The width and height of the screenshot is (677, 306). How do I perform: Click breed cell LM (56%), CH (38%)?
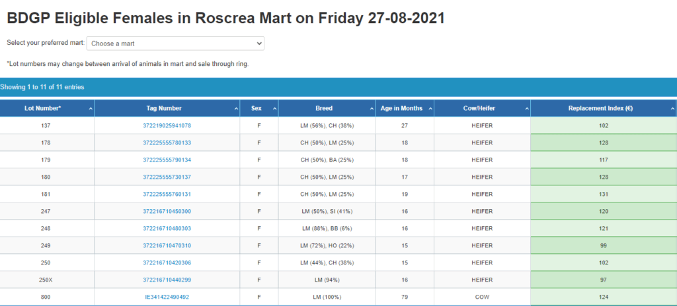tap(327, 126)
